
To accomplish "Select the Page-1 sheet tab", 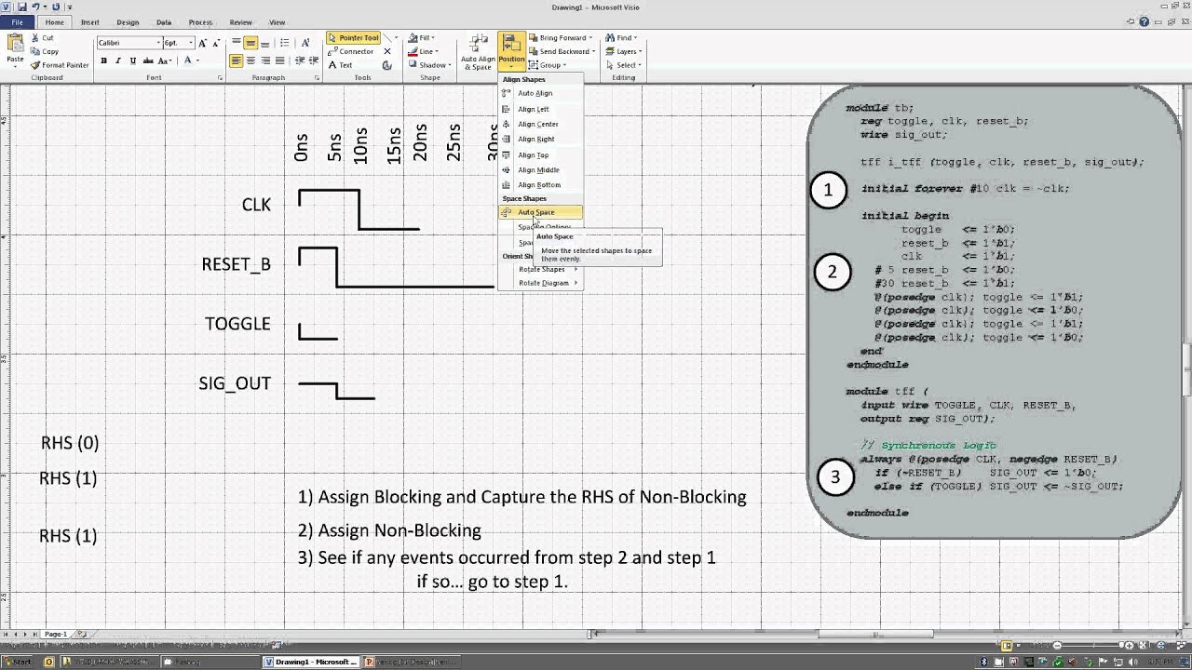I will (55, 635).
